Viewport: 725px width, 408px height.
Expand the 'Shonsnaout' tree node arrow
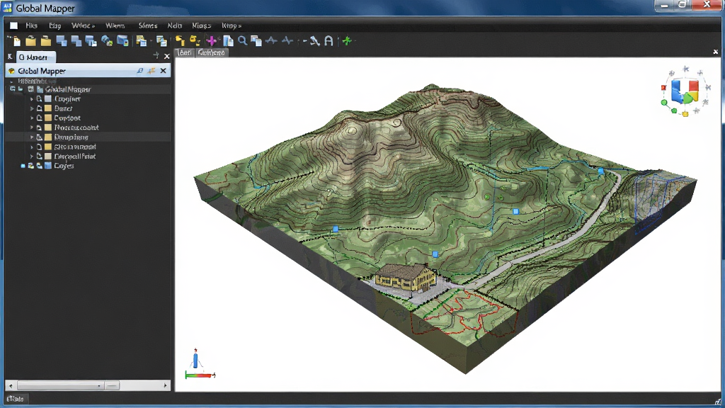point(32,147)
